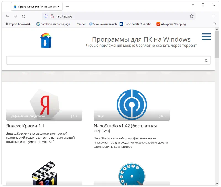Open the shield tracking protection icon
Screen dimensions: 221x187
(x=46, y=16)
